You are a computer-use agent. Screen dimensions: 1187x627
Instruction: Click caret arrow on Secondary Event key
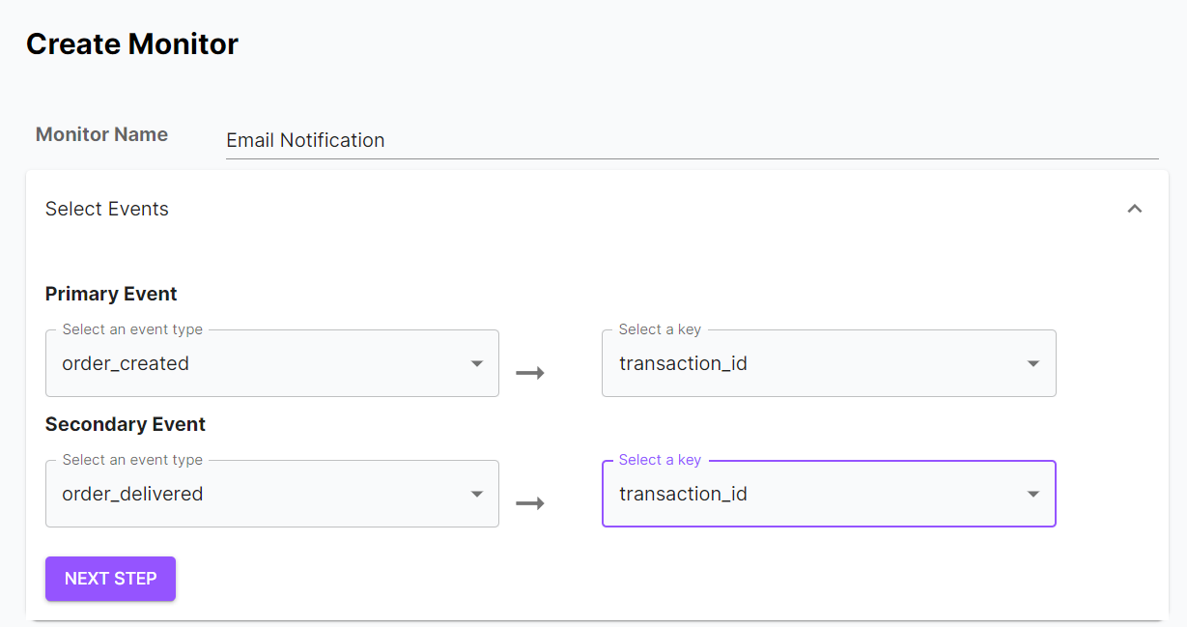point(1032,494)
